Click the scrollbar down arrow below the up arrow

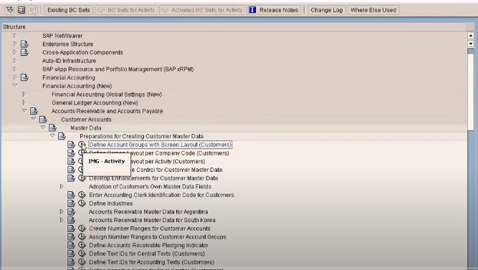click(471, 44)
